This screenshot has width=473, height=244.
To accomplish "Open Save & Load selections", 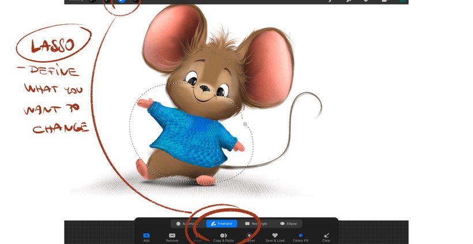I will [275, 237].
